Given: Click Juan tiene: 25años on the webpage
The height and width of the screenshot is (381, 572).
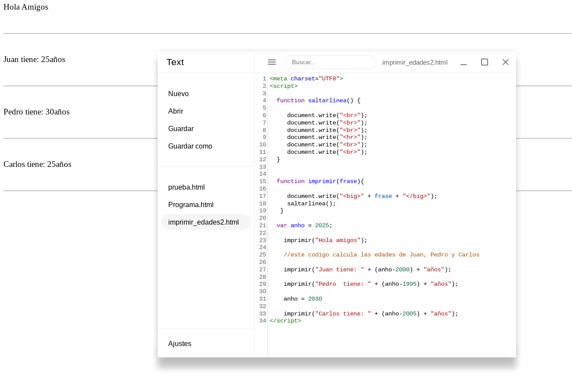Looking at the screenshot, I should 35,59.
